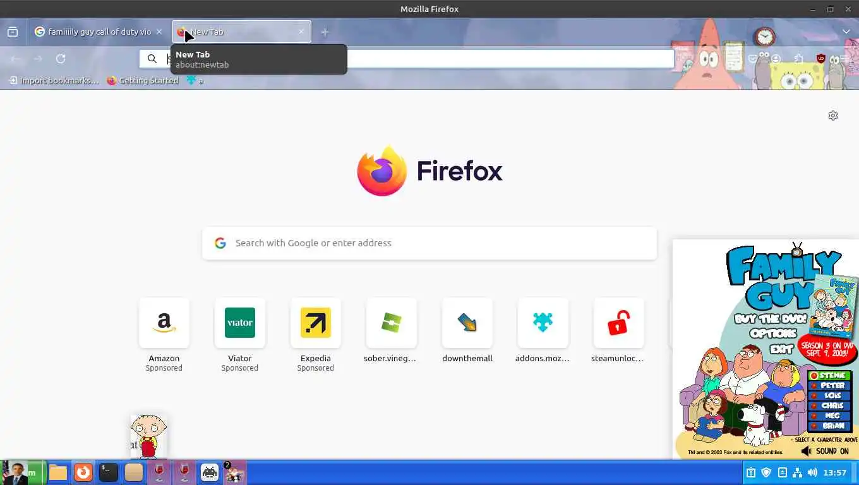Image resolution: width=859 pixels, height=485 pixels.
Task: Select the Peter character option
Action: point(829,386)
